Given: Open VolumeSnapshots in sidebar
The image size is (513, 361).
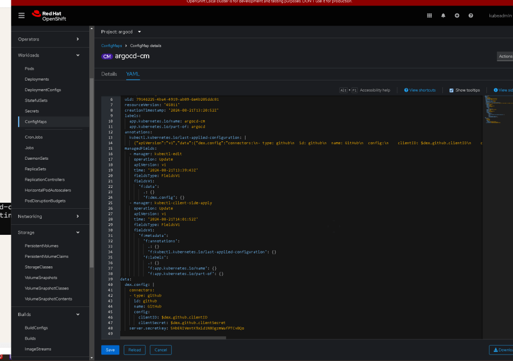Looking at the screenshot, I should pos(41,278).
